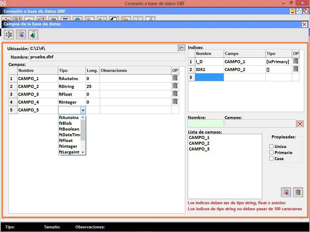Screen dimensions: 310x232
Task: Click trash button below Propieades panel
Action: pyautogui.click(x=298, y=192)
